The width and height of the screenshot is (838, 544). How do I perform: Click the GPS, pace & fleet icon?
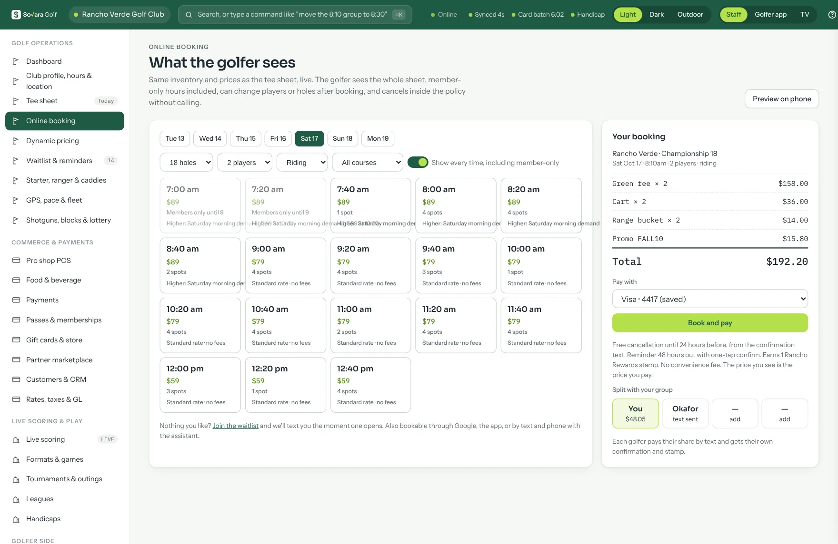coord(16,200)
